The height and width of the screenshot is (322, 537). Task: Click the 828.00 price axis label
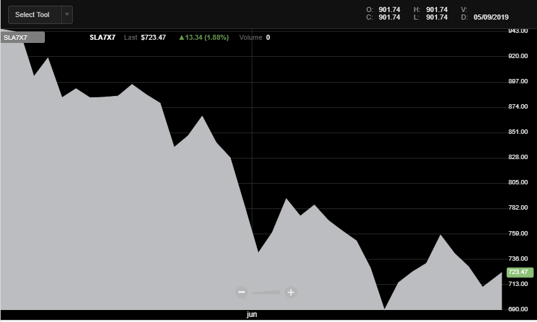point(518,157)
